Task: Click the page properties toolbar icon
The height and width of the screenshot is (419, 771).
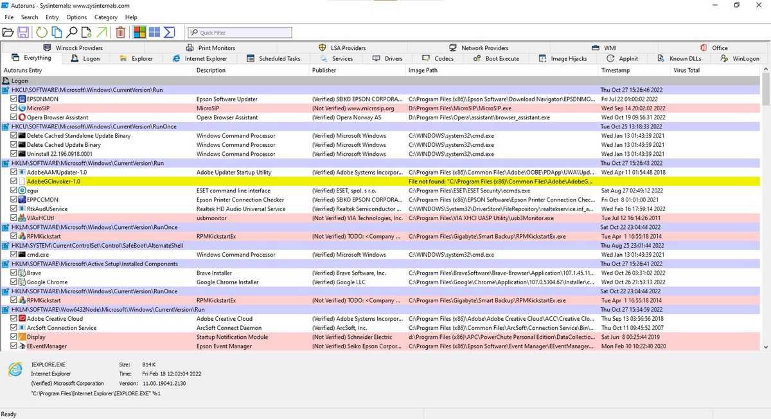Action: point(87,32)
